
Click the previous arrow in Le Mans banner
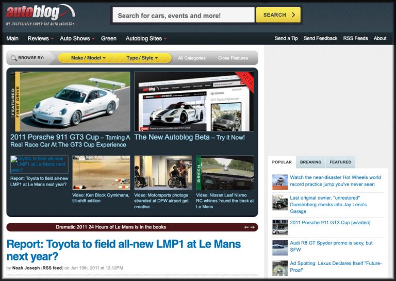246,227
